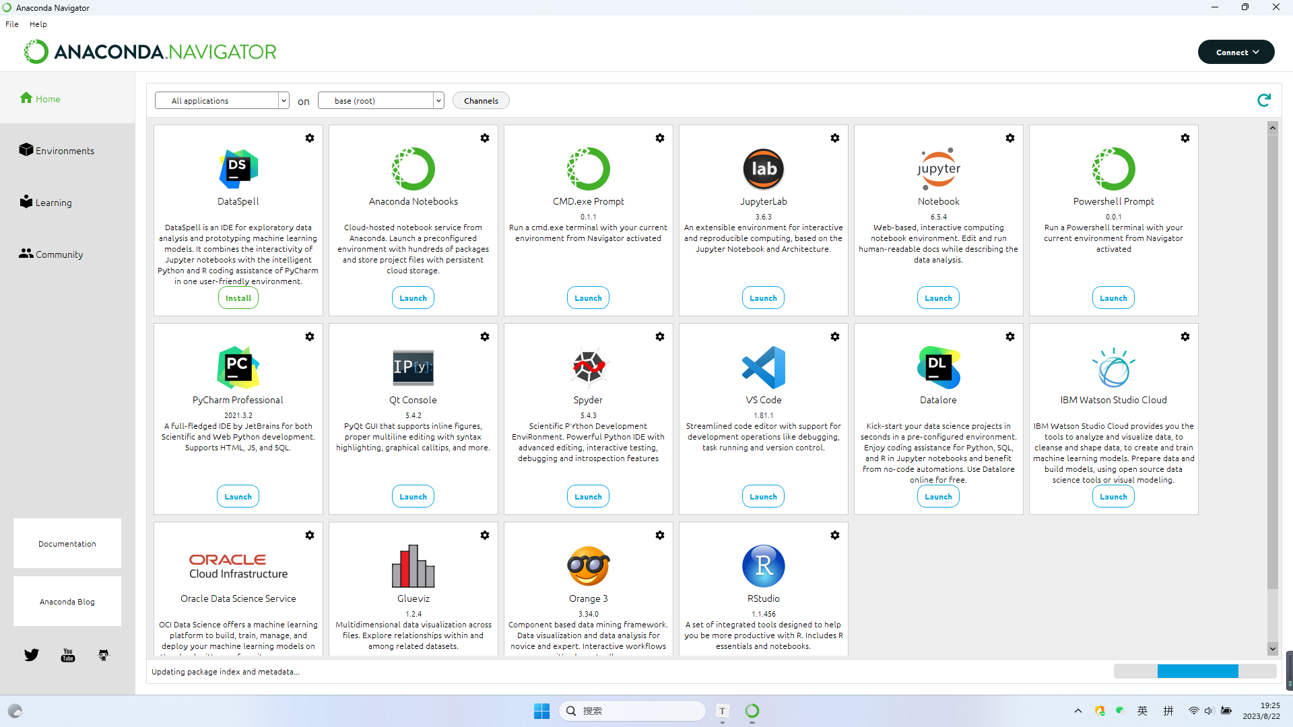Open the Windows Start menu
The image size is (1293, 727).
[x=542, y=711]
